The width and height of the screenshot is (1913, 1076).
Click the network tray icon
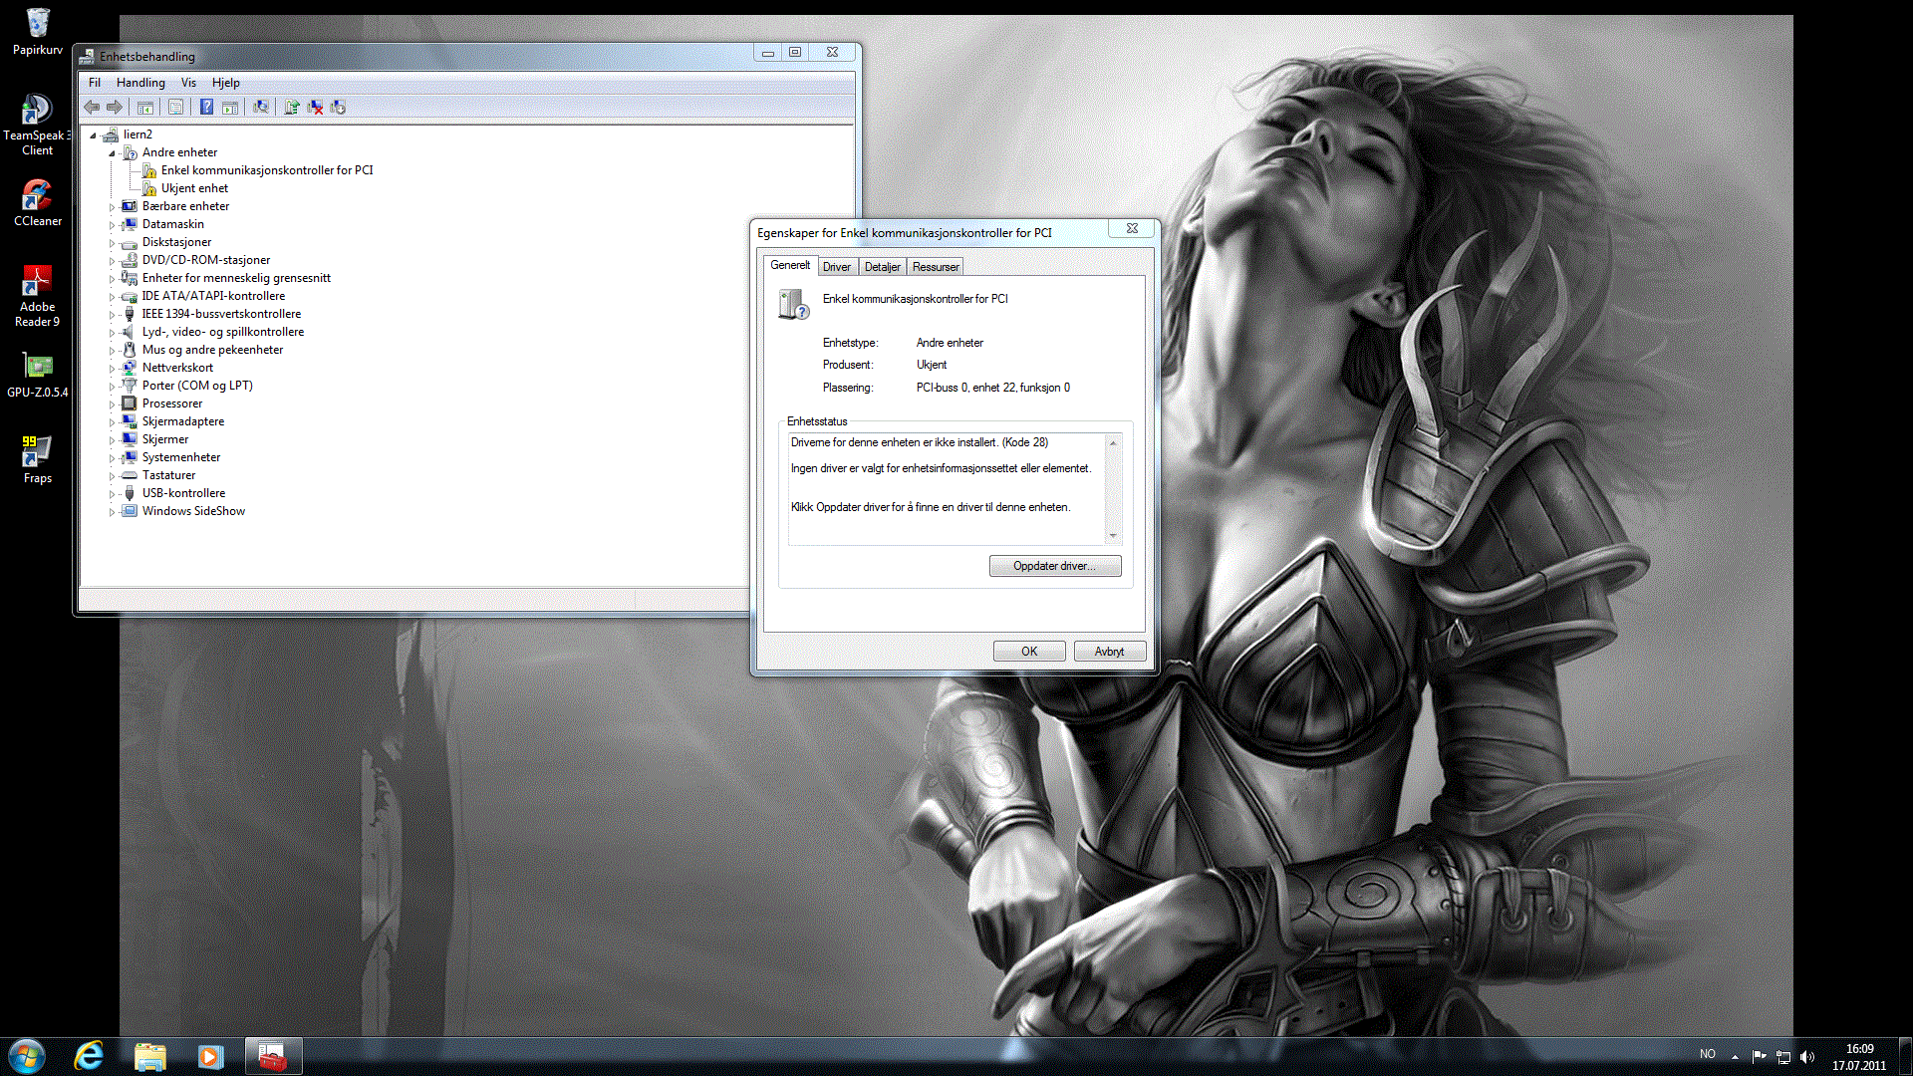(1783, 1056)
